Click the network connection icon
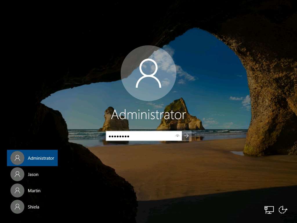297x223 pixels. point(269,209)
